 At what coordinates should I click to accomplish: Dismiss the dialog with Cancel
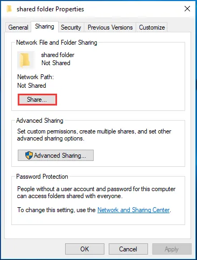tap(128, 249)
